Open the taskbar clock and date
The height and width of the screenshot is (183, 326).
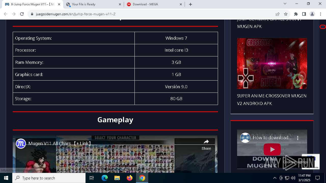[x=304, y=178]
